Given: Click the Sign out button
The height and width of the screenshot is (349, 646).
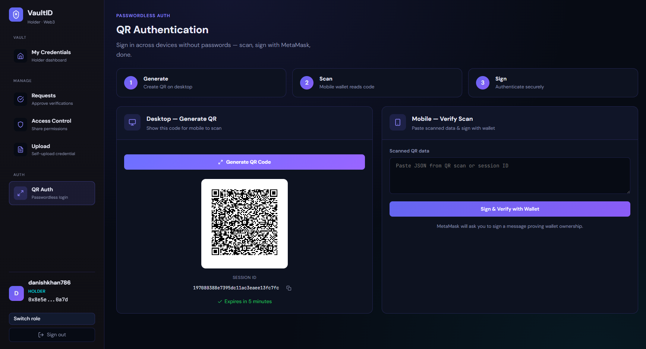Looking at the screenshot, I should [52, 335].
